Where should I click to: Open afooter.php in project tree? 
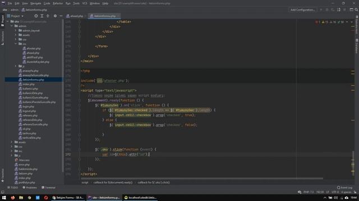click(x=31, y=49)
